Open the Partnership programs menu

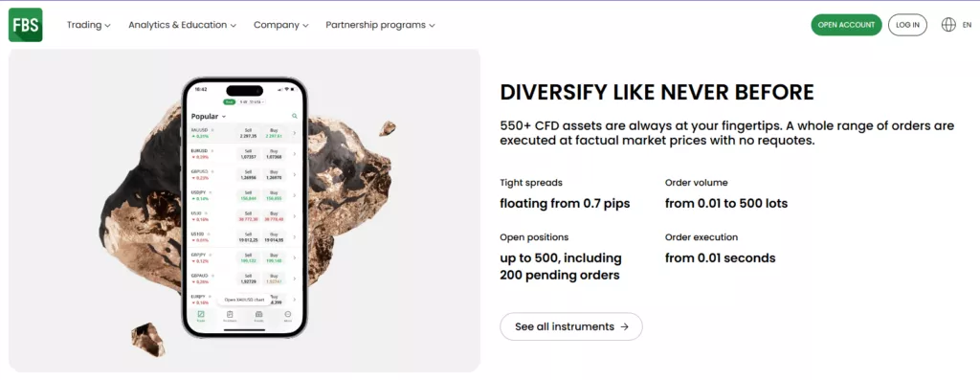380,25
